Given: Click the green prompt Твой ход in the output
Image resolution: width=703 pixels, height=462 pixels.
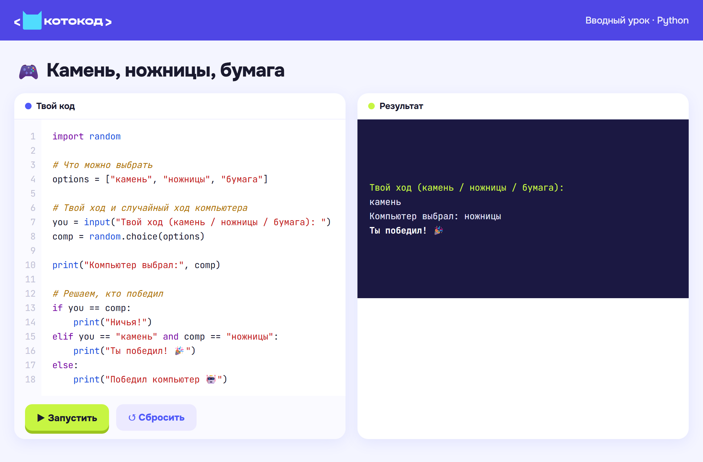Looking at the screenshot, I should point(466,187).
